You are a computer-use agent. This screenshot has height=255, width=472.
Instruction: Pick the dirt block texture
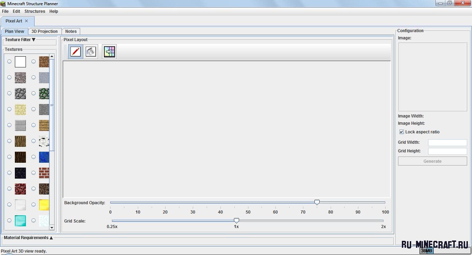point(44,62)
